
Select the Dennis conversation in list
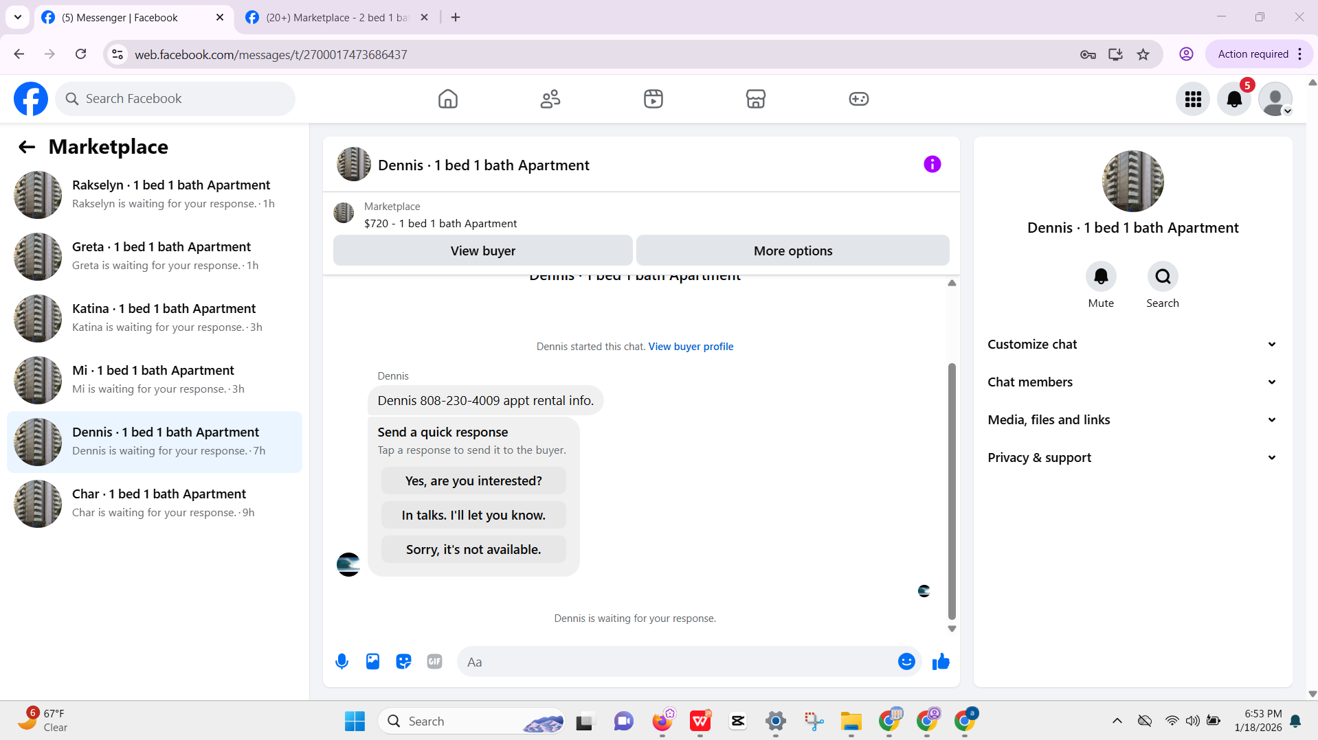155,442
